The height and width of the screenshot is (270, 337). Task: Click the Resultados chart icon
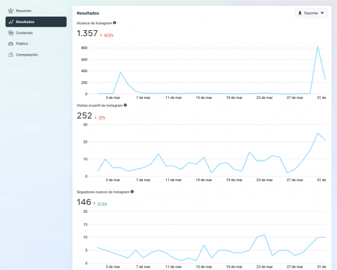pos(11,22)
